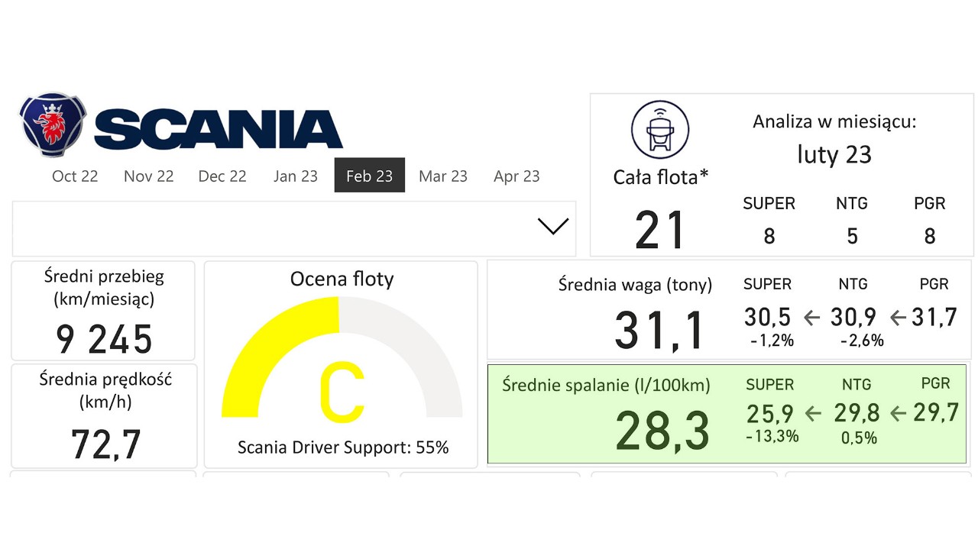Screen dimensions: 978x549
Task: Click the Średnie spalanie green card
Action: 727,414
